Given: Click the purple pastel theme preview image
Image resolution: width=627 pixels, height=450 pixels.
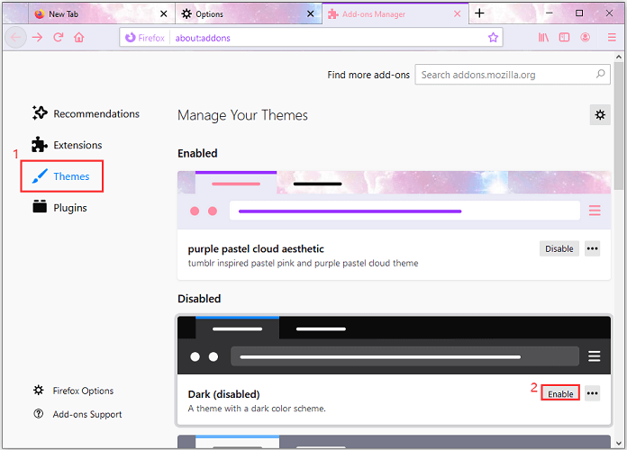Looking at the screenshot, I should [394, 200].
